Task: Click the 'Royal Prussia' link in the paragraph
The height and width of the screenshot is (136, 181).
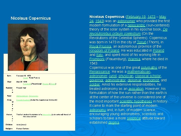Action: pyautogui.click(x=100, y=46)
